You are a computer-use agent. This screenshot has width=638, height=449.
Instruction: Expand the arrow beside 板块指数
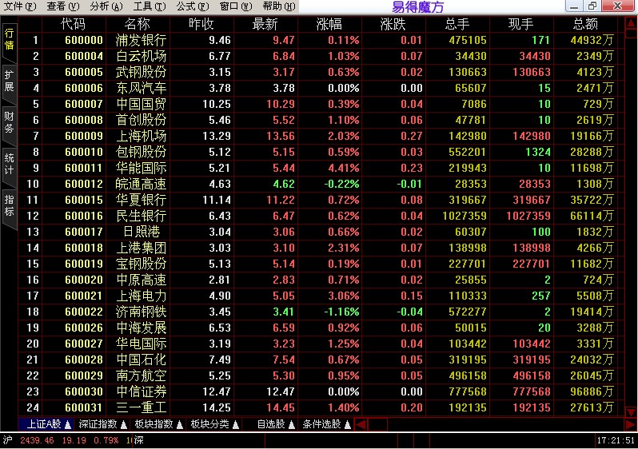pos(179,424)
